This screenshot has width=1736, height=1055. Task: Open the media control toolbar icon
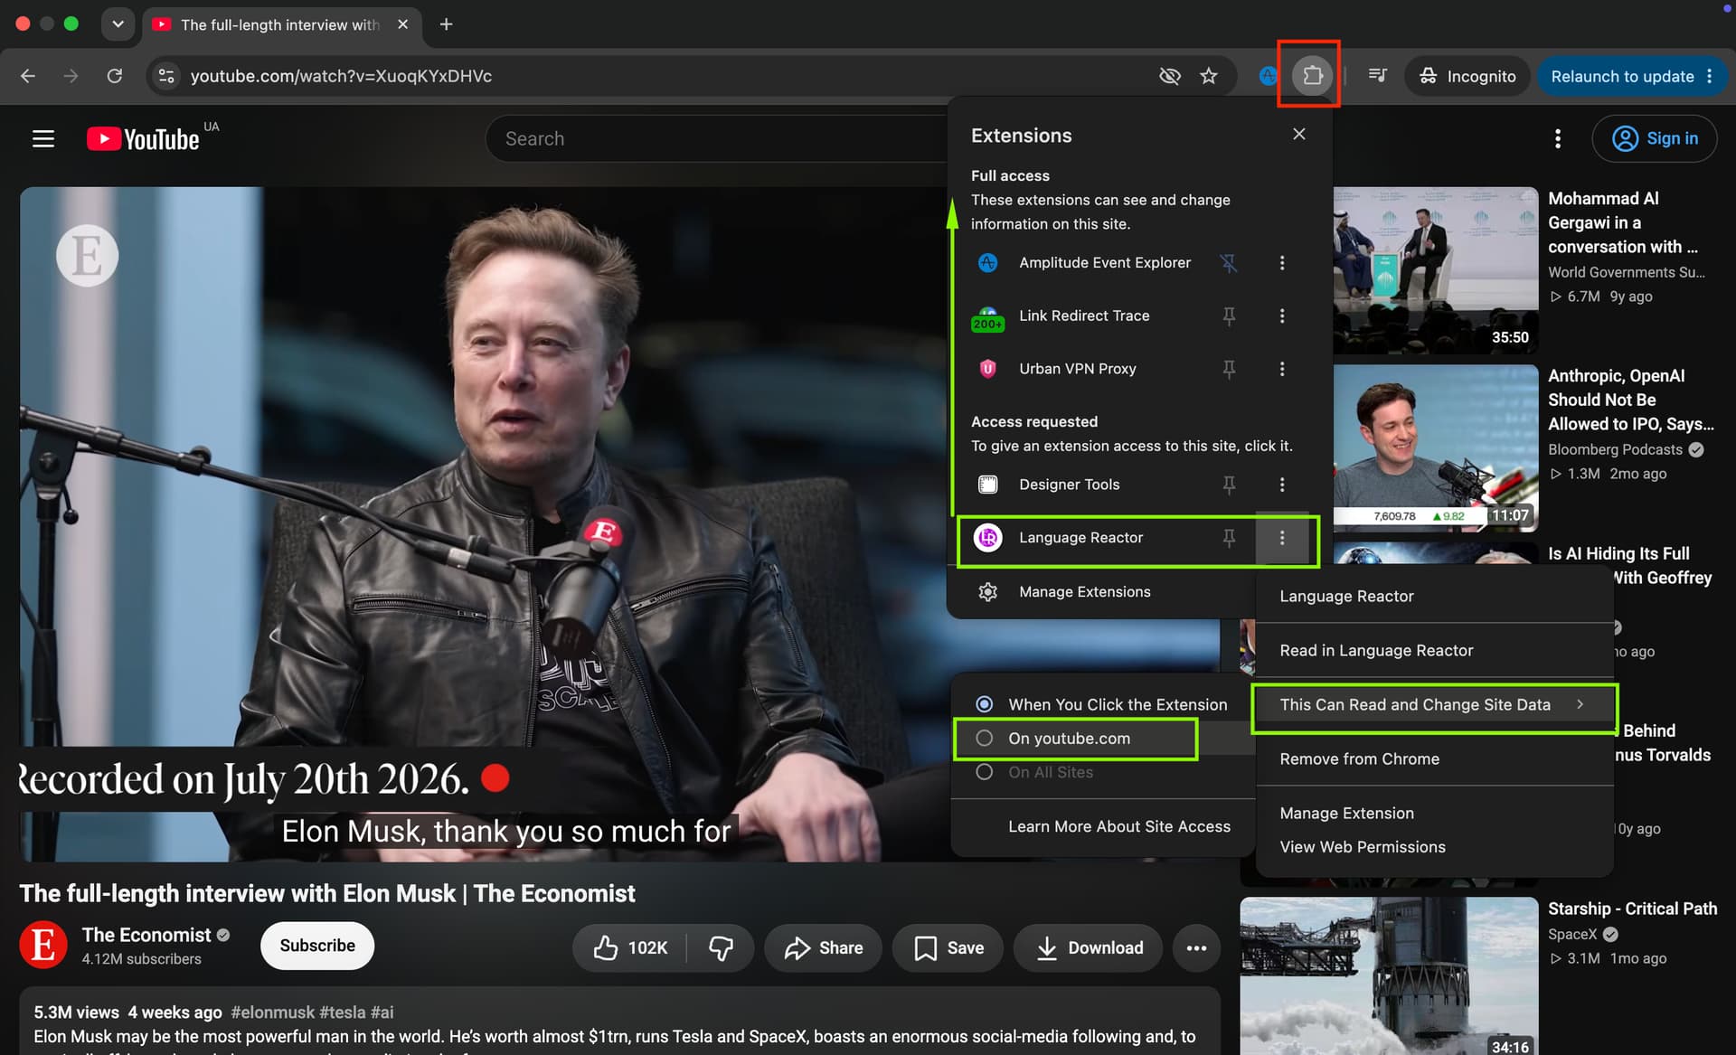click(1378, 76)
